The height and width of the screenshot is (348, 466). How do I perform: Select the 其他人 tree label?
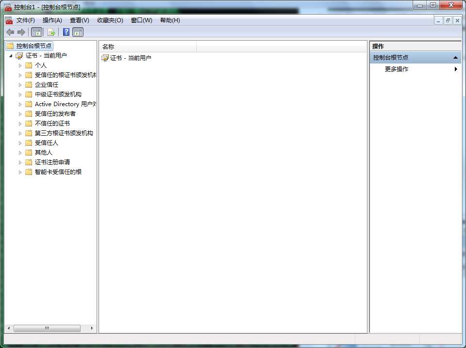[44, 153]
